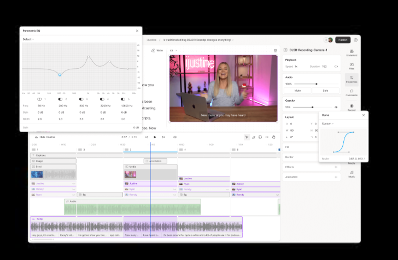Click the audio volume slider handle
This screenshot has width=398, height=260.
pyautogui.click(x=316, y=84)
